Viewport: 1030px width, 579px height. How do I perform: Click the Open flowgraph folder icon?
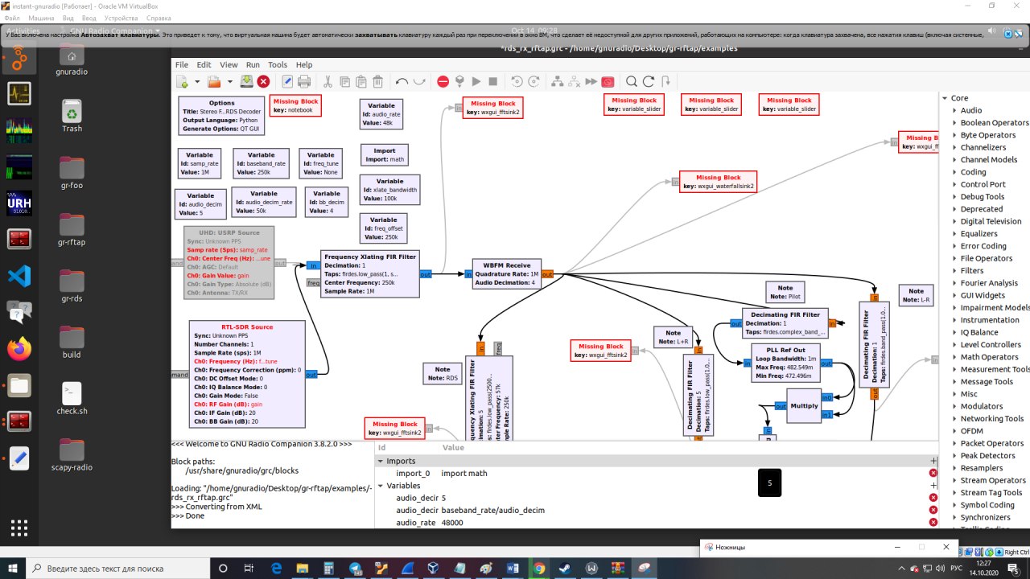[x=214, y=81]
